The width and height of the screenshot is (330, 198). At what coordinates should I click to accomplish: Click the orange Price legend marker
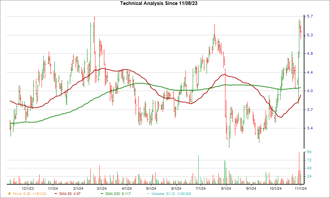(x=10, y=194)
